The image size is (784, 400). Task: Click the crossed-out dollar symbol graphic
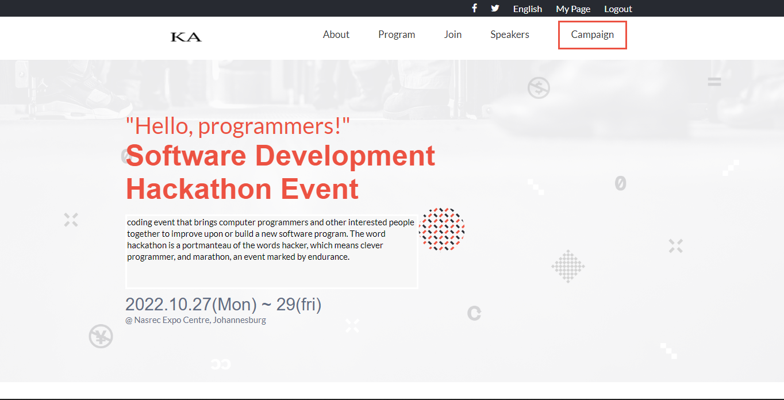pos(538,87)
